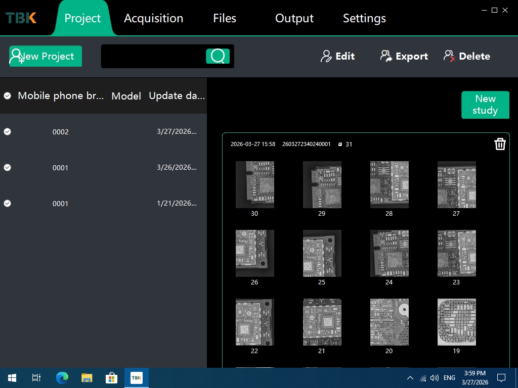Viewport: 518px width, 388px height.
Task: Click the magnifier search icon
Action: [218, 56]
